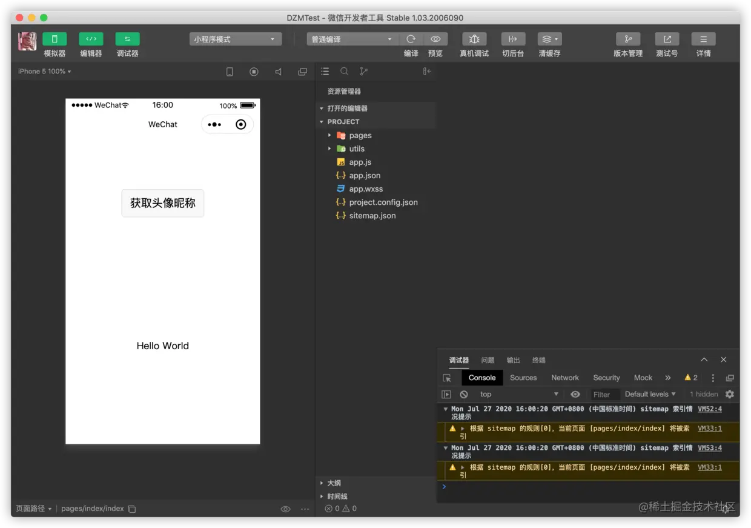Switch to the 终端 tab
Screen dimensions: 751x528
(539, 360)
